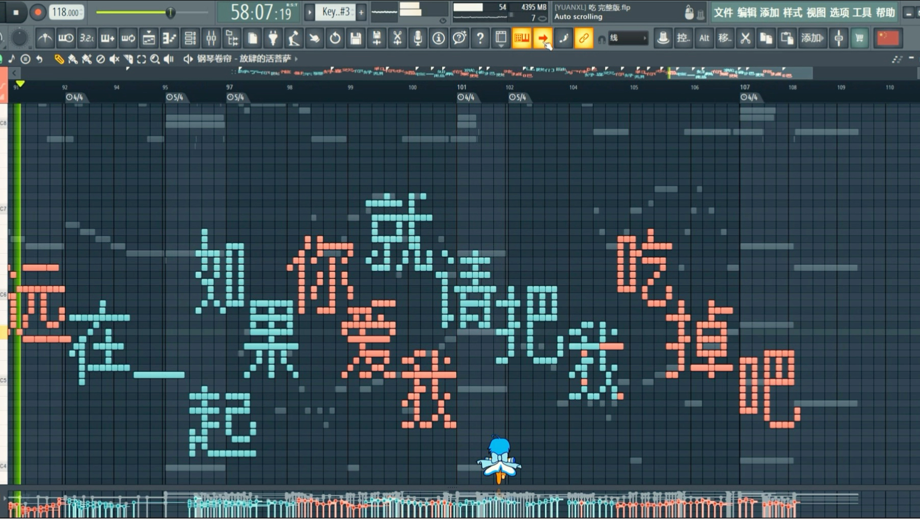Open the 编辑 menu
The image size is (920, 519).
pyautogui.click(x=746, y=13)
